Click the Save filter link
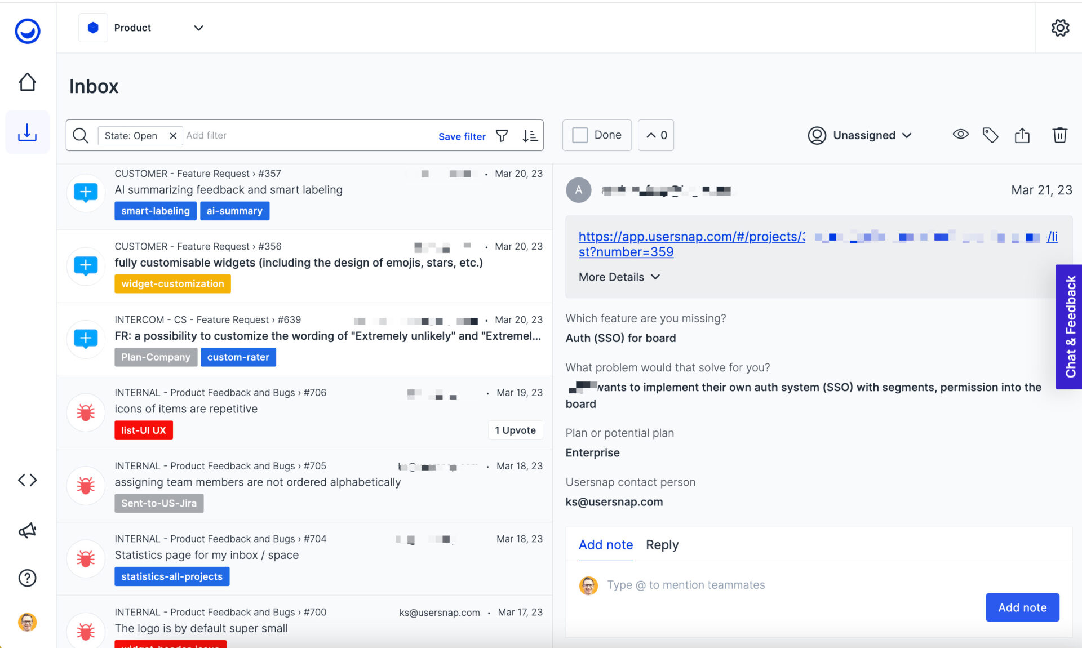Image resolution: width=1082 pixels, height=648 pixels. 462,136
